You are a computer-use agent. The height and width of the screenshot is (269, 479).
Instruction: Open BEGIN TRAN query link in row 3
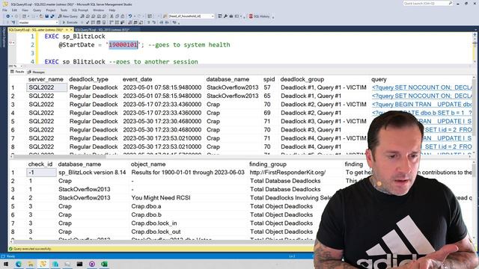coord(421,105)
